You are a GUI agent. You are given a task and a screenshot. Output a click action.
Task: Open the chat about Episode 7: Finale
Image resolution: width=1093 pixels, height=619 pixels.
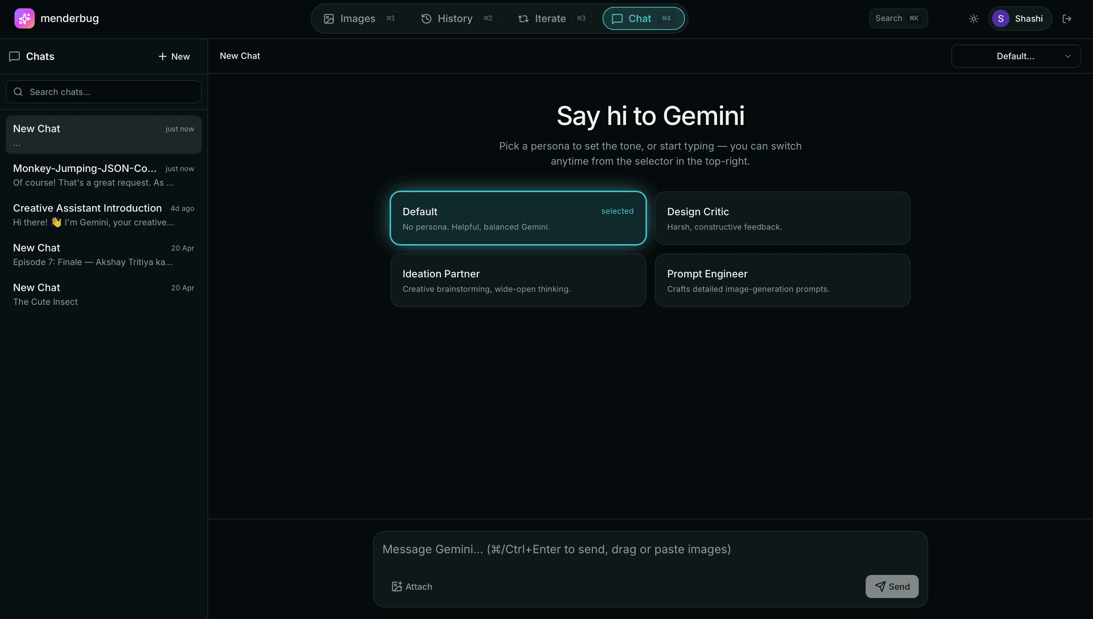point(103,254)
